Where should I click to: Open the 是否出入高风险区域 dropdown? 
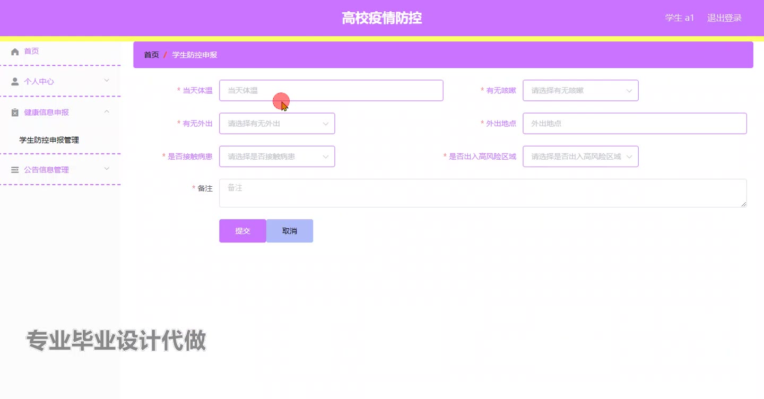580,157
